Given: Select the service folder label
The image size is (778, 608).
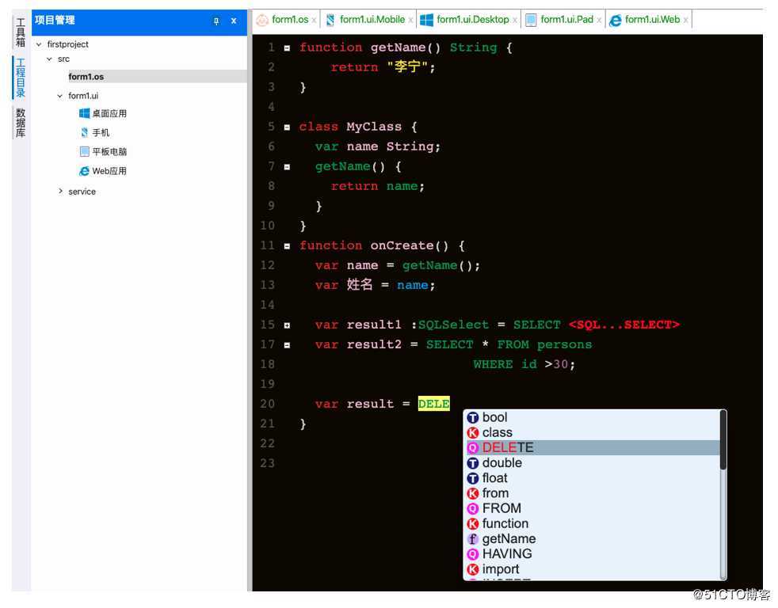Looking at the screenshot, I should coord(82,192).
